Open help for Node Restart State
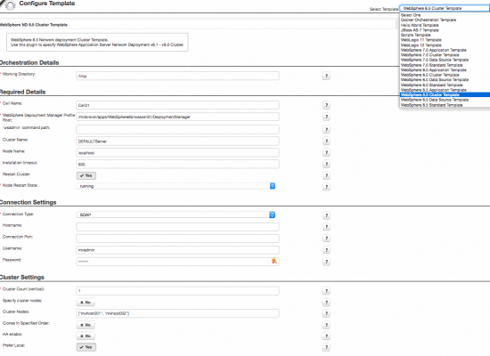 [x=326, y=187]
